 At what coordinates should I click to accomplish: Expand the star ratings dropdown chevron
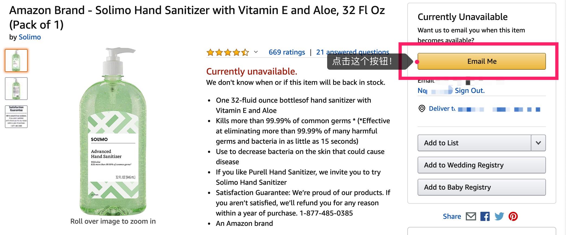coord(256,52)
